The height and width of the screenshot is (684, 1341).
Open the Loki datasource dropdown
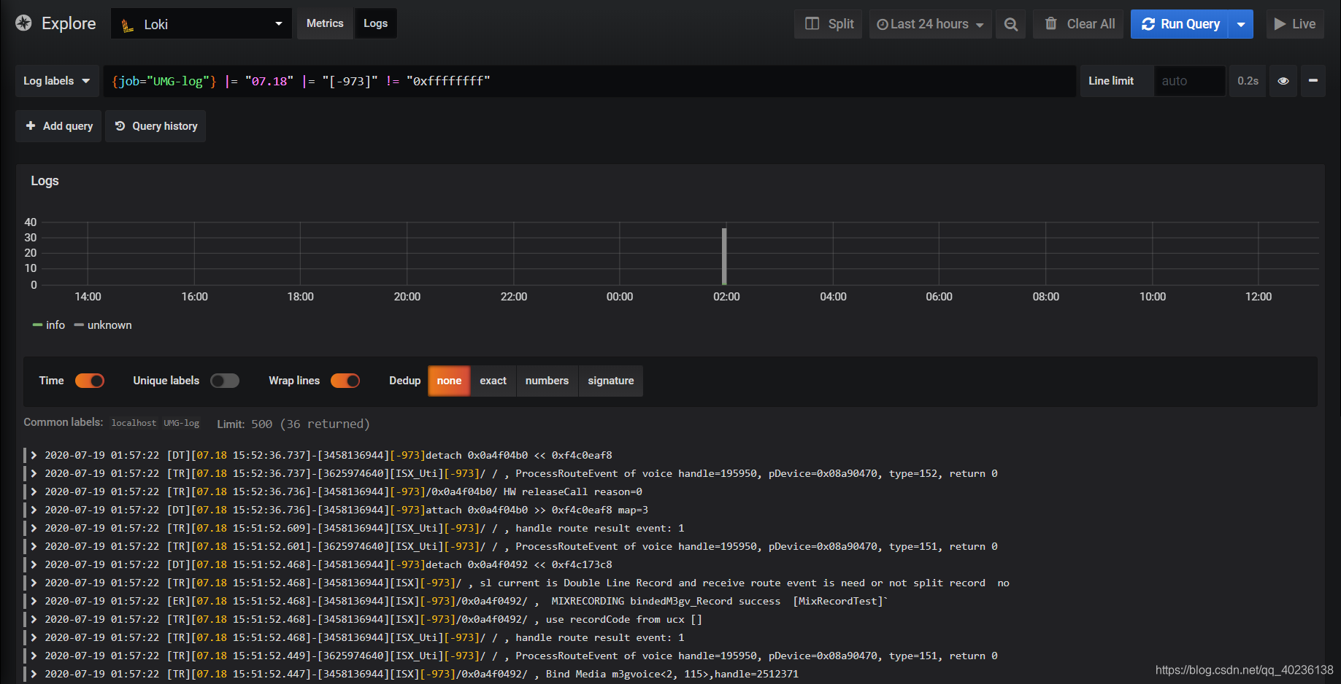pos(201,24)
